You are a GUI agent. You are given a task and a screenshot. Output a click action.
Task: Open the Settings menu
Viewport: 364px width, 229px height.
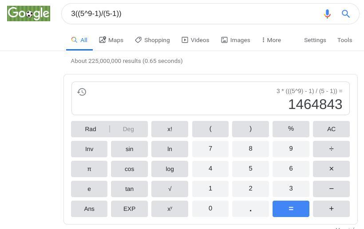click(315, 40)
